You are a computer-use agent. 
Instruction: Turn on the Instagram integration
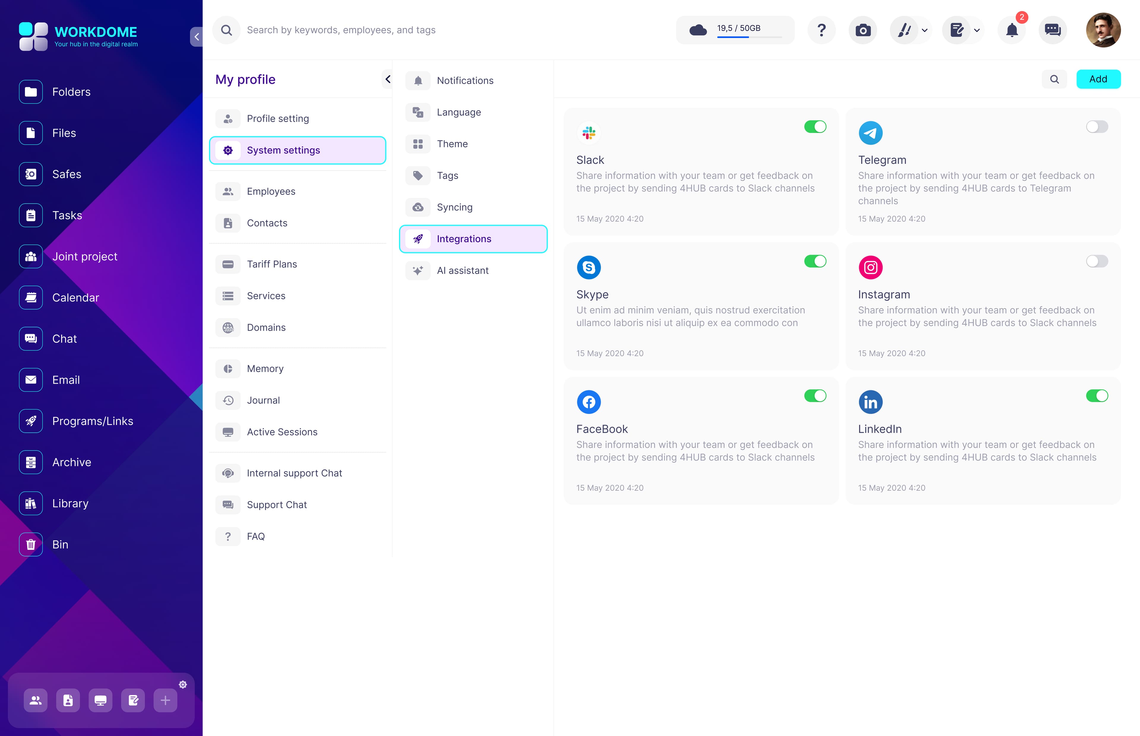click(1097, 261)
